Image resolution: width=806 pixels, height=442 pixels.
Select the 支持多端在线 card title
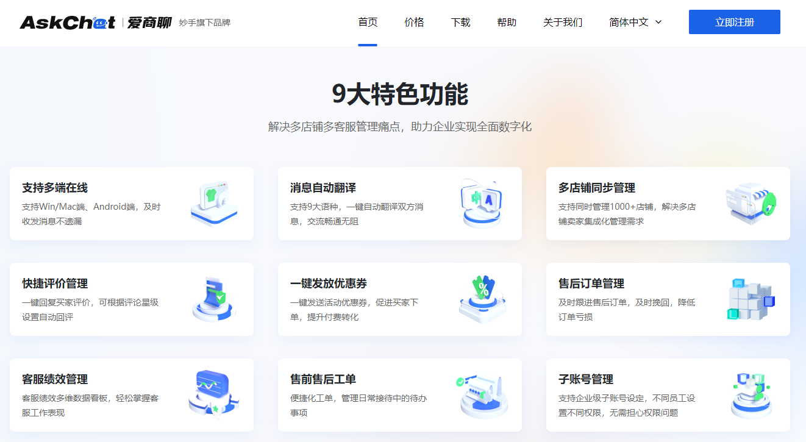(x=55, y=188)
